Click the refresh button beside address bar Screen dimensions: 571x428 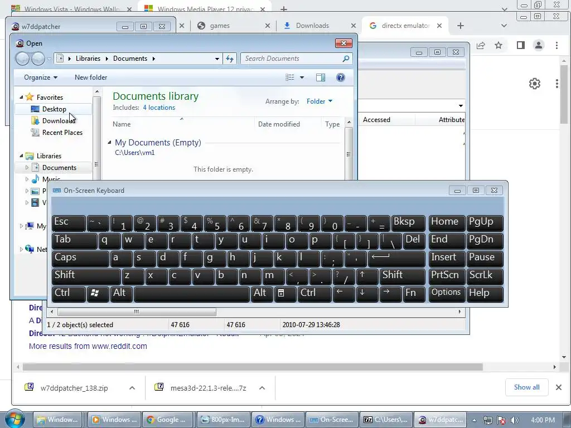pyautogui.click(x=229, y=59)
